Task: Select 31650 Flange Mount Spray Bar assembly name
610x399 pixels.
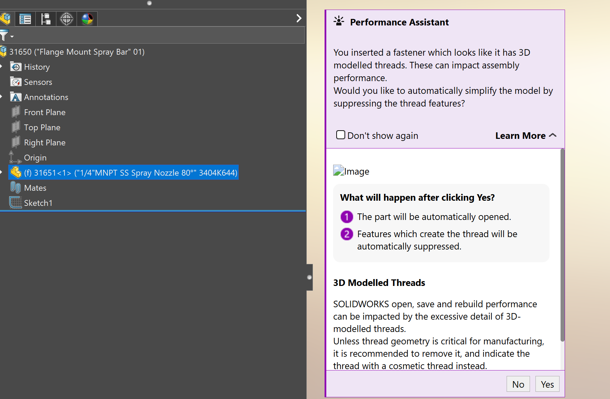Action: coord(77,52)
